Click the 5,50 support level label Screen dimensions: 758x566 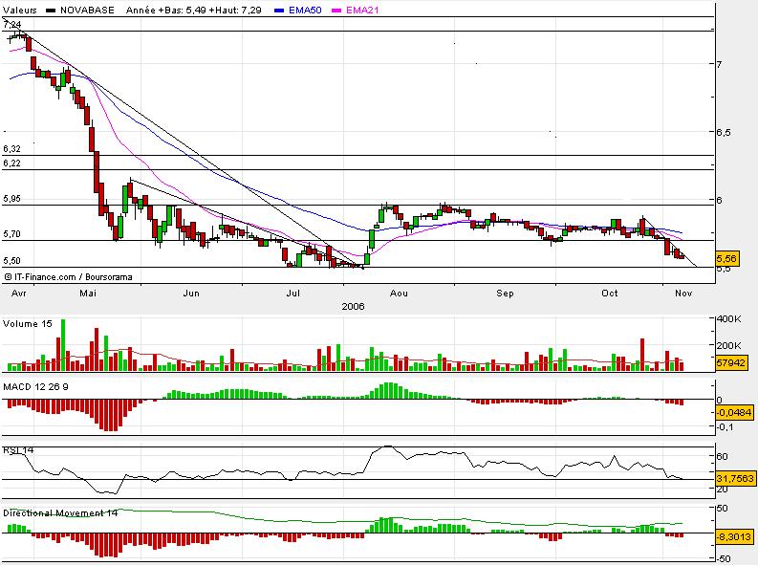coord(12,260)
